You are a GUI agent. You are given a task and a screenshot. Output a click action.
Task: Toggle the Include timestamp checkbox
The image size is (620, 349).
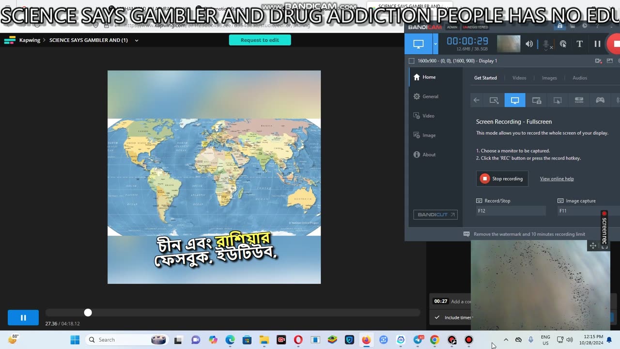[437, 317]
